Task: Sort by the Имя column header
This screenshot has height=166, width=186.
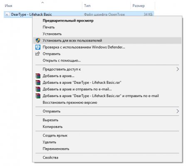Action: (x=8, y=6)
